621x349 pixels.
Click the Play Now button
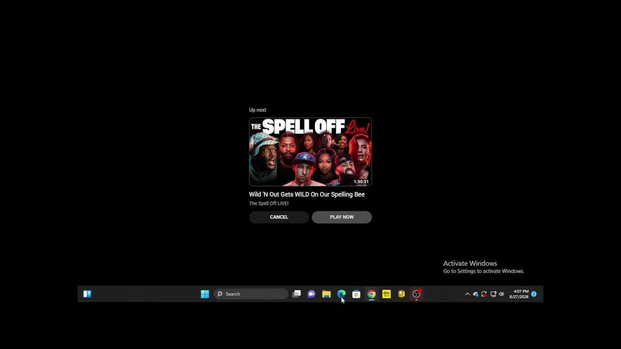[342, 217]
